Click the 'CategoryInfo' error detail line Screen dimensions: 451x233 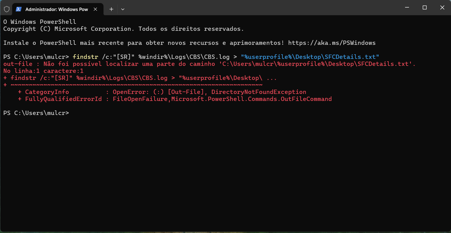162,92
